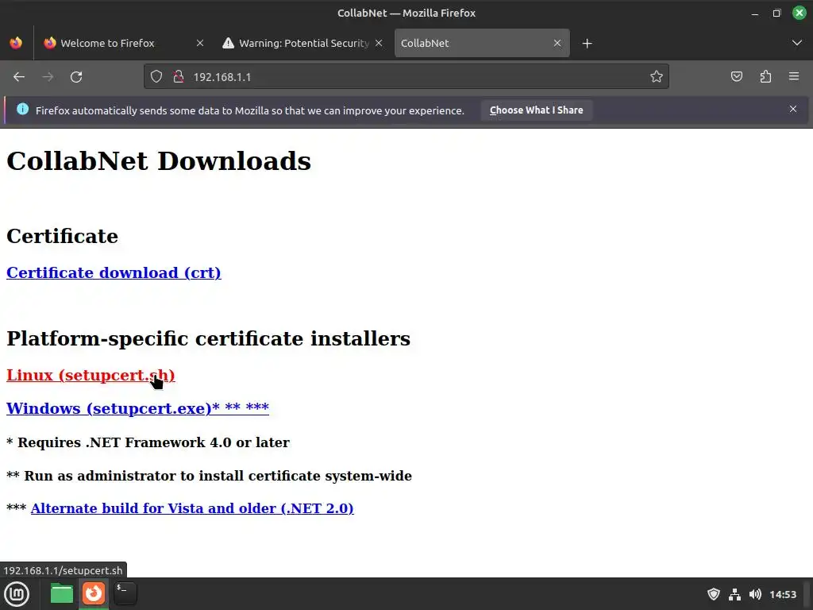
Task: Switch to the Welcome to Firefox tab
Action: pos(123,43)
